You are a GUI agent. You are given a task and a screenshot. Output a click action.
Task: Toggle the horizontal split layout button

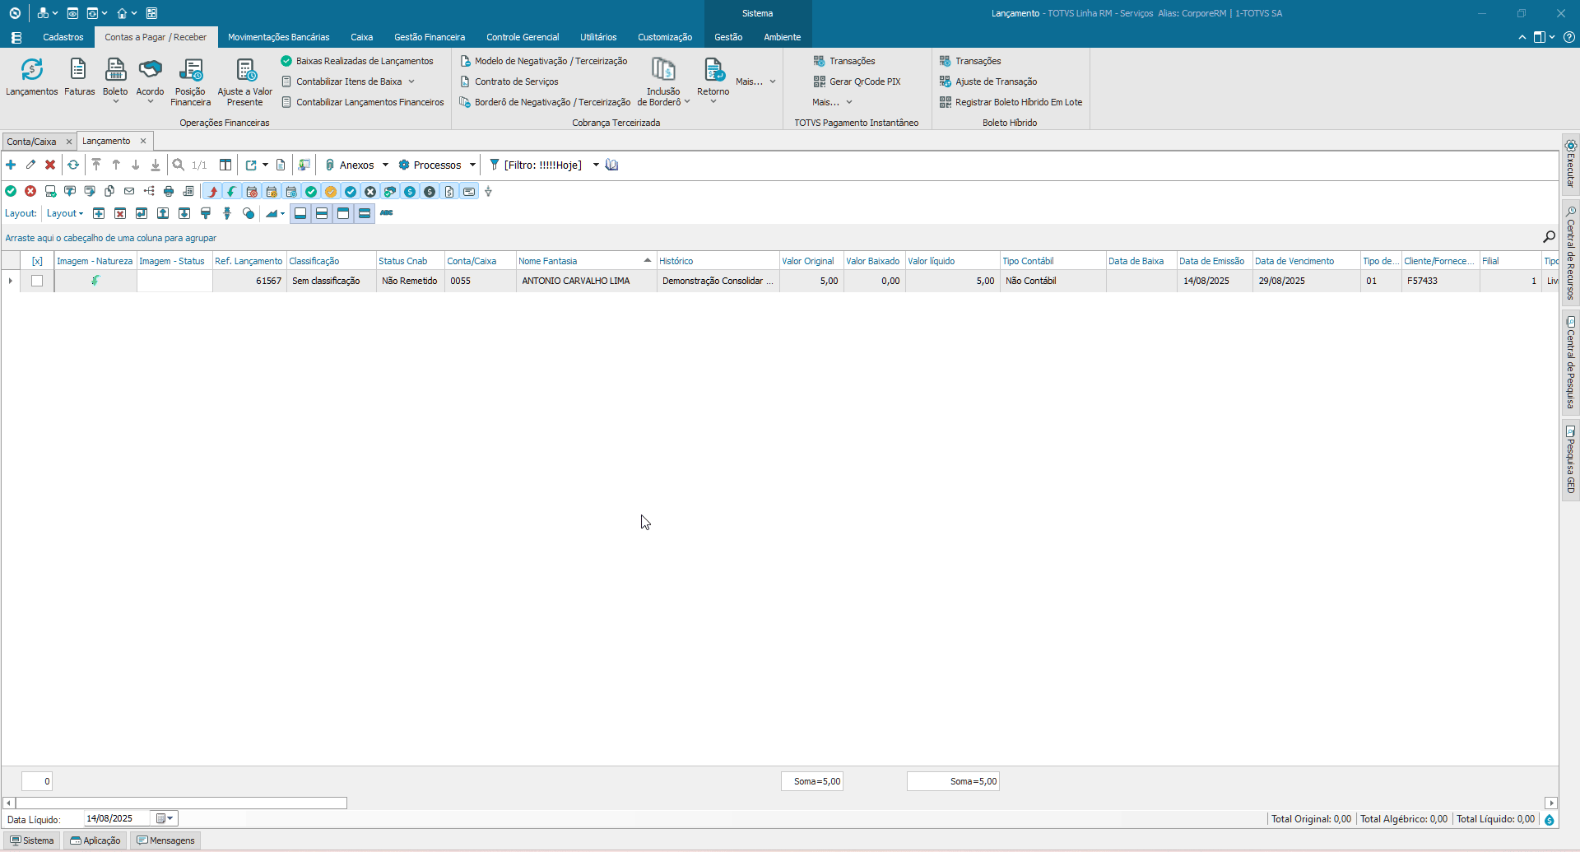pos(322,213)
